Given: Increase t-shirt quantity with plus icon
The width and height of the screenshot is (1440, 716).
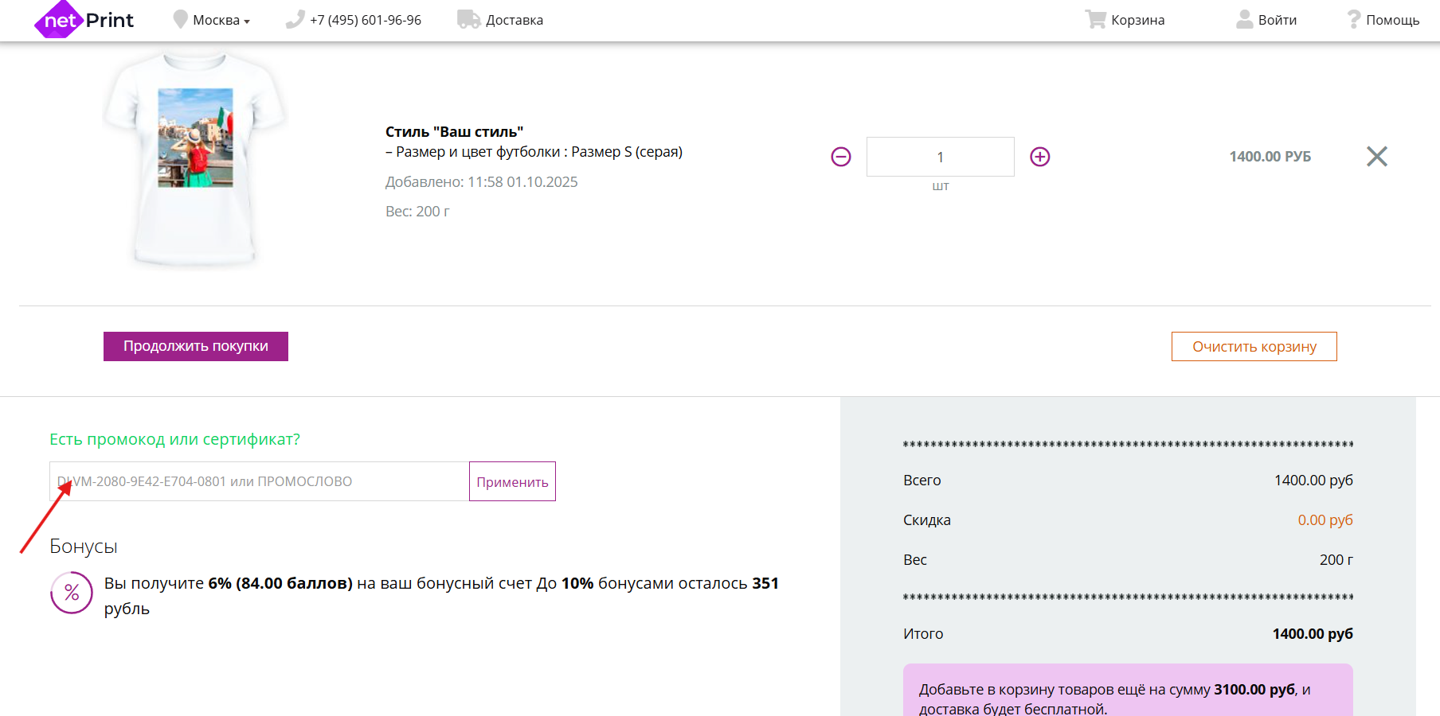Looking at the screenshot, I should coord(1040,157).
